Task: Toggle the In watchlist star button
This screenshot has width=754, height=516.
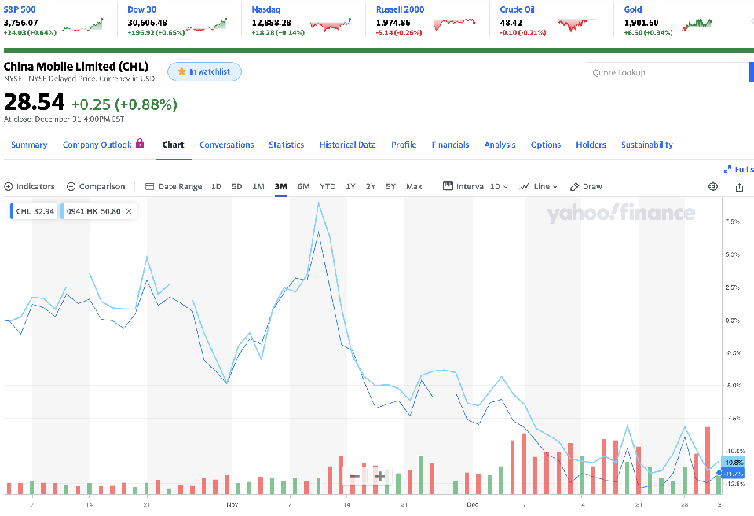Action: [204, 71]
